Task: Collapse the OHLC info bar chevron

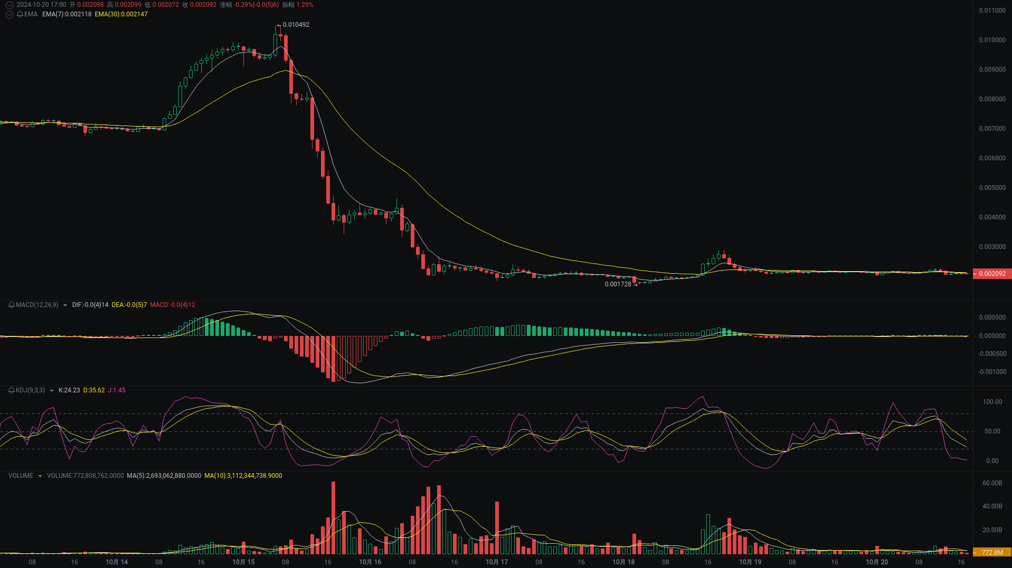Action: (8, 5)
